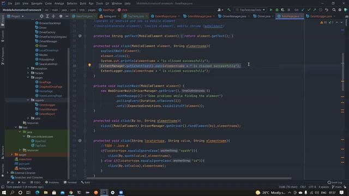Open the Navigate menu
This screenshot has height=196, width=349.
[37, 3]
